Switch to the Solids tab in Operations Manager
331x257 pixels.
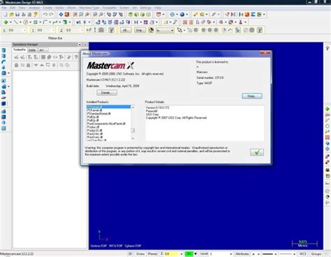coord(32,50)
